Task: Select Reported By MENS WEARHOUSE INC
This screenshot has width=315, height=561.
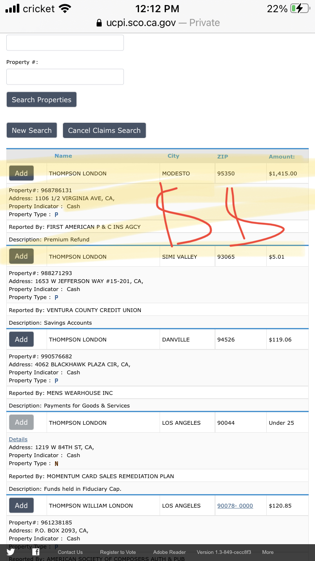Action: point(61,393)
